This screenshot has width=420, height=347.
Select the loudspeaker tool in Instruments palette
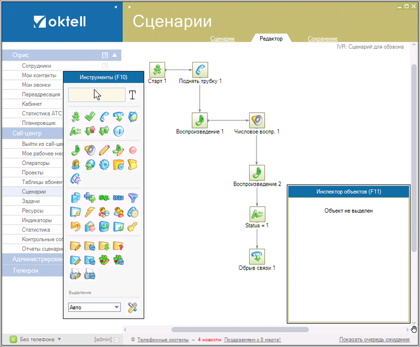click(90, 150)
